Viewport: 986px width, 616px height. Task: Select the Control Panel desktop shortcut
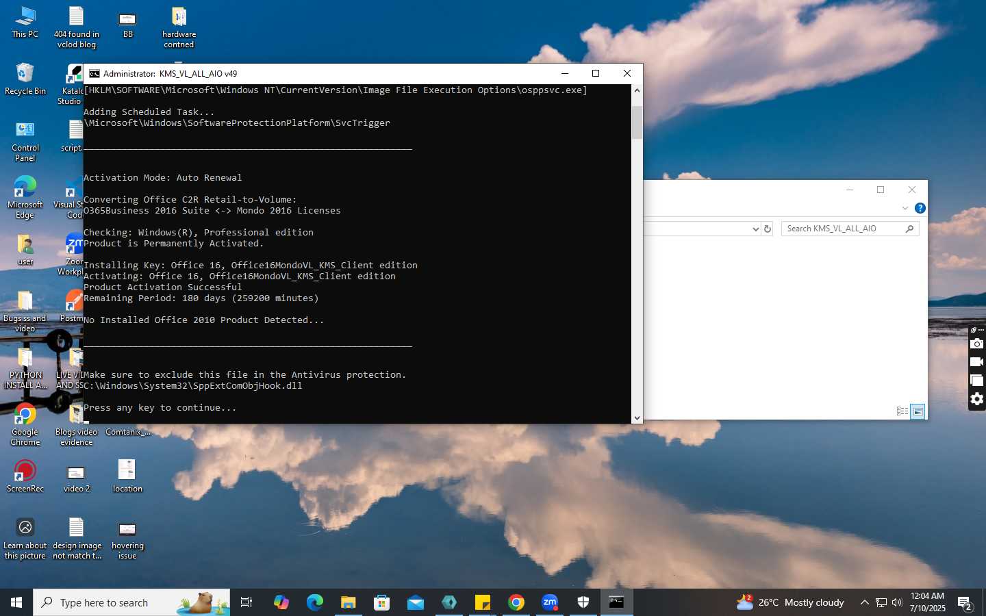25,141
